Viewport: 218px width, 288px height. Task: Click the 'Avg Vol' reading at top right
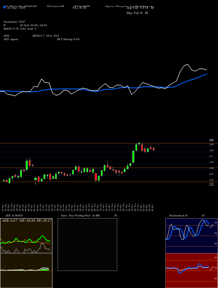click(x=140, y=8)
